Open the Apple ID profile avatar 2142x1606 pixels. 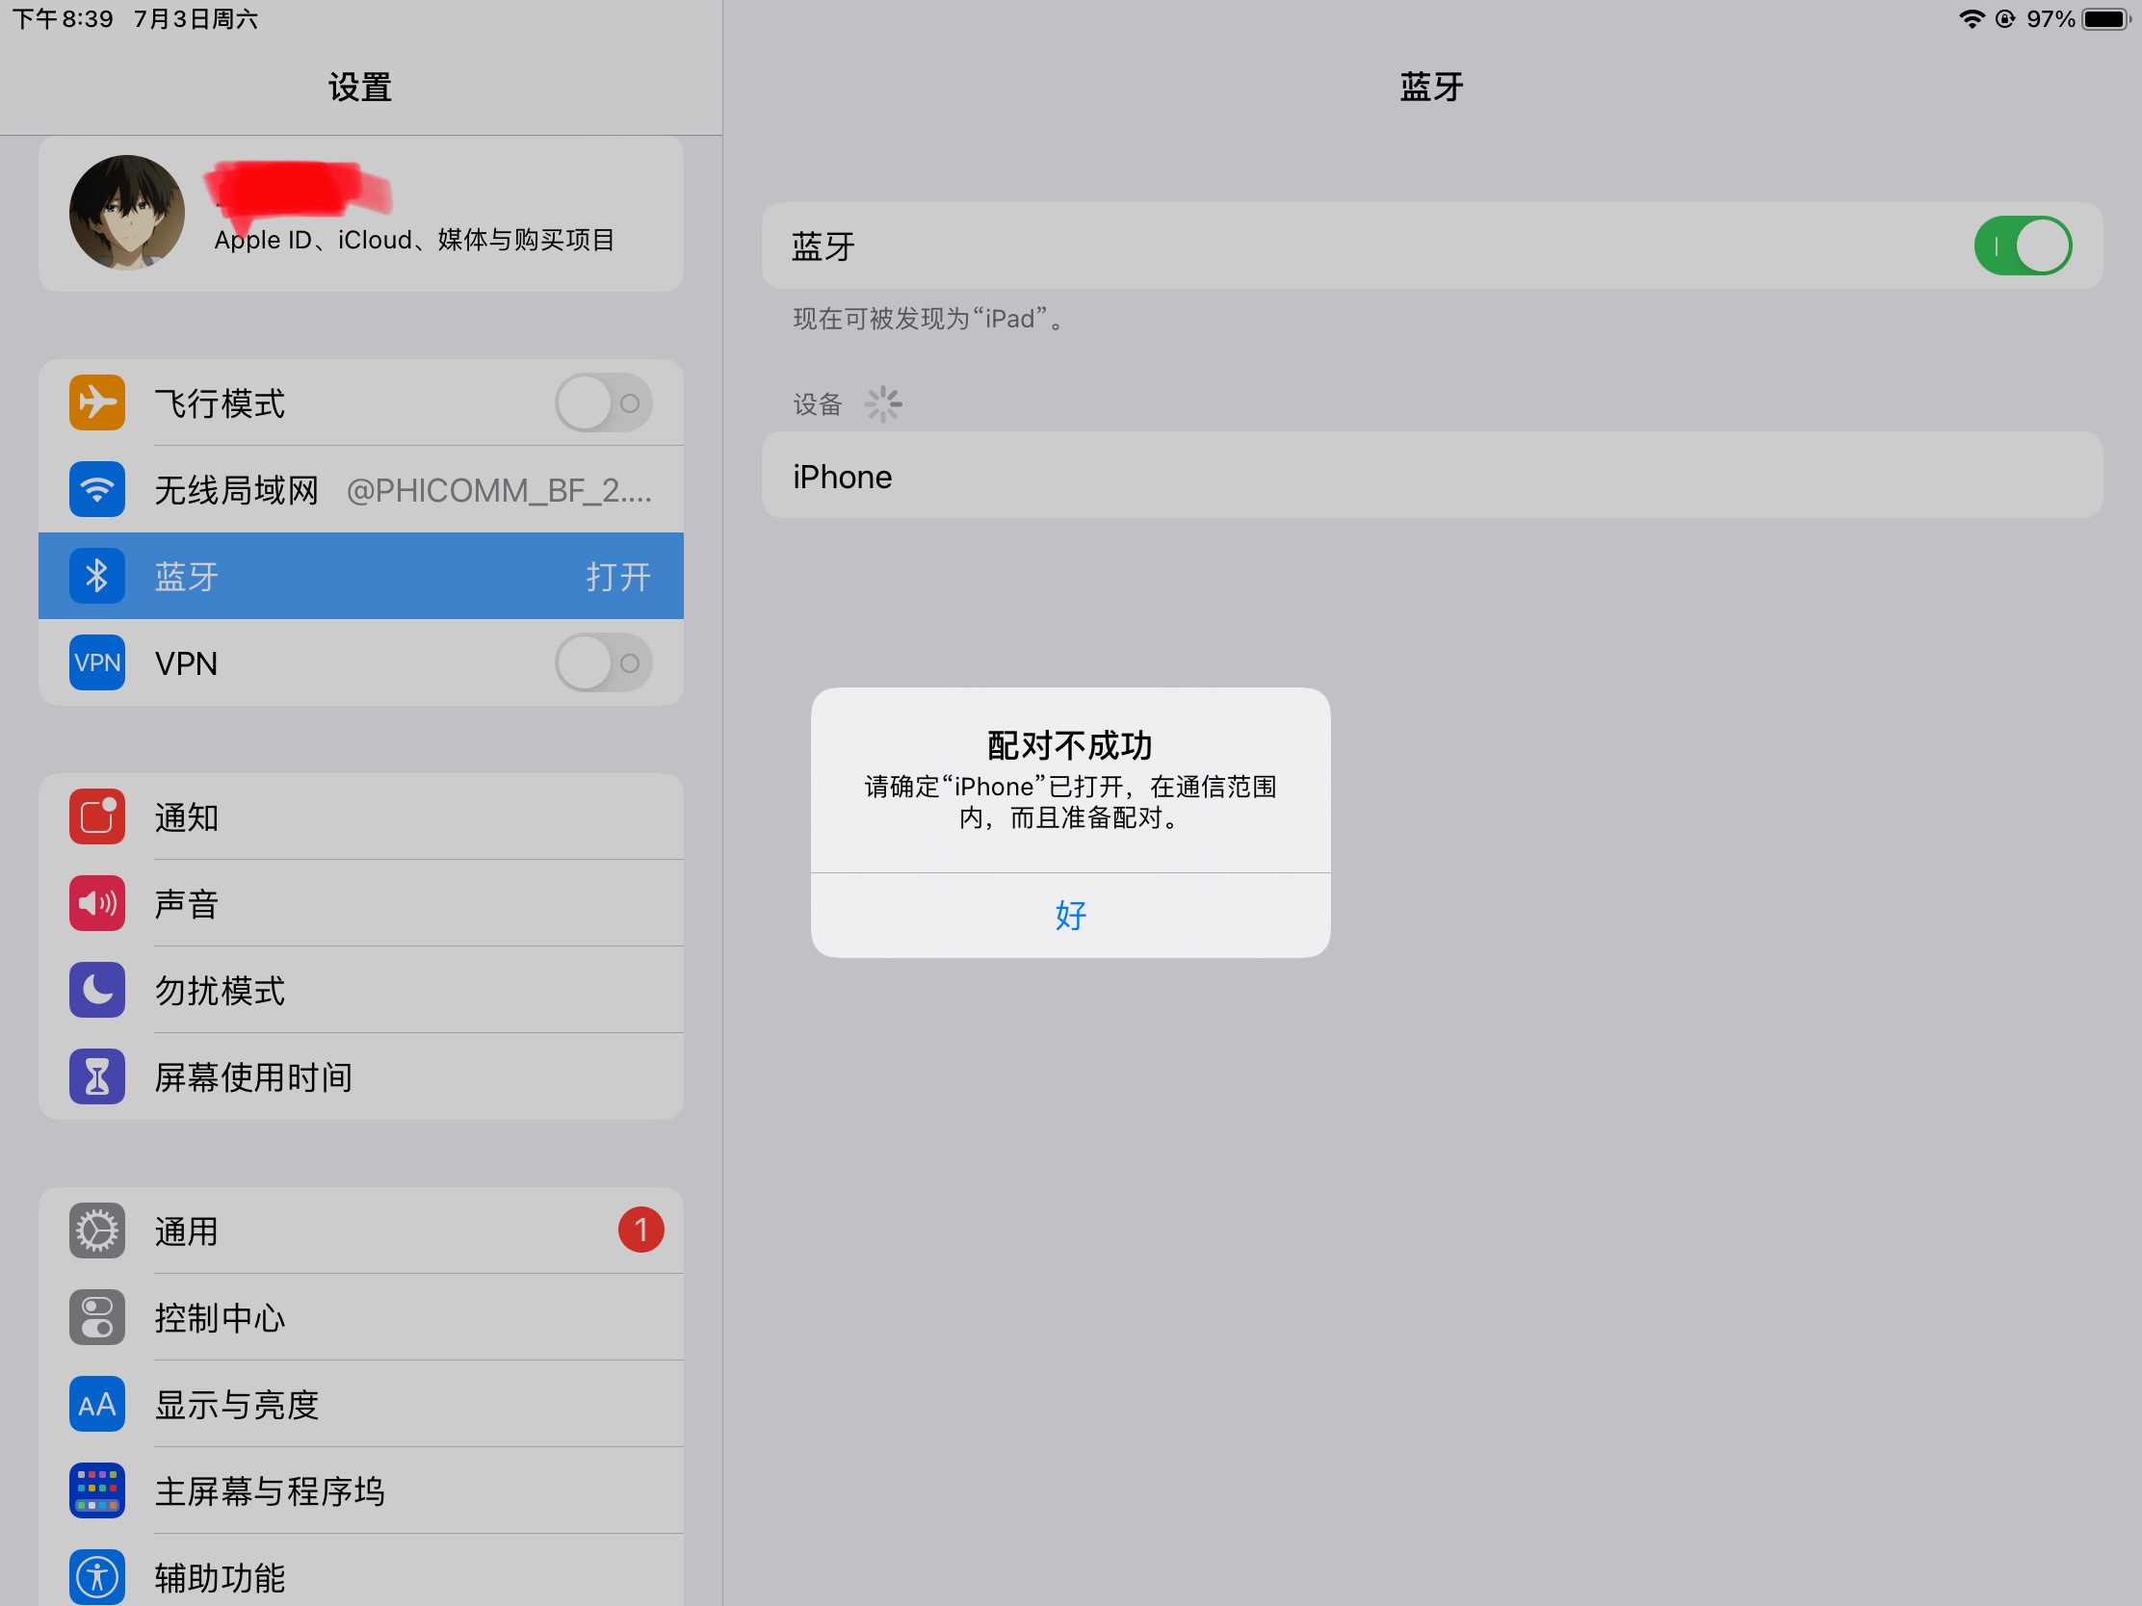[127, 213]
